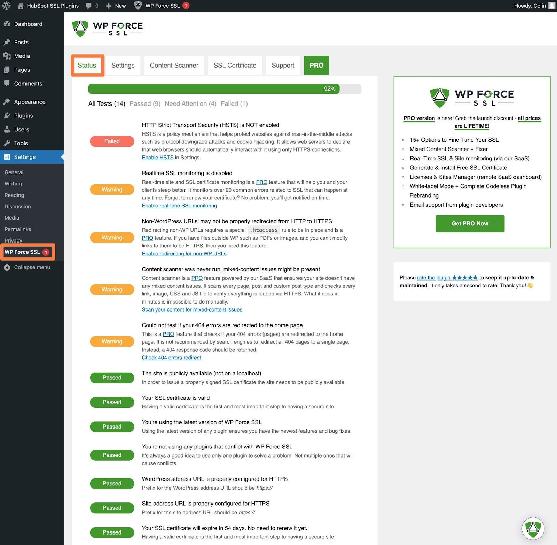Click the 92% progress bar
The image size is (557, 545).
click(225, 89)
